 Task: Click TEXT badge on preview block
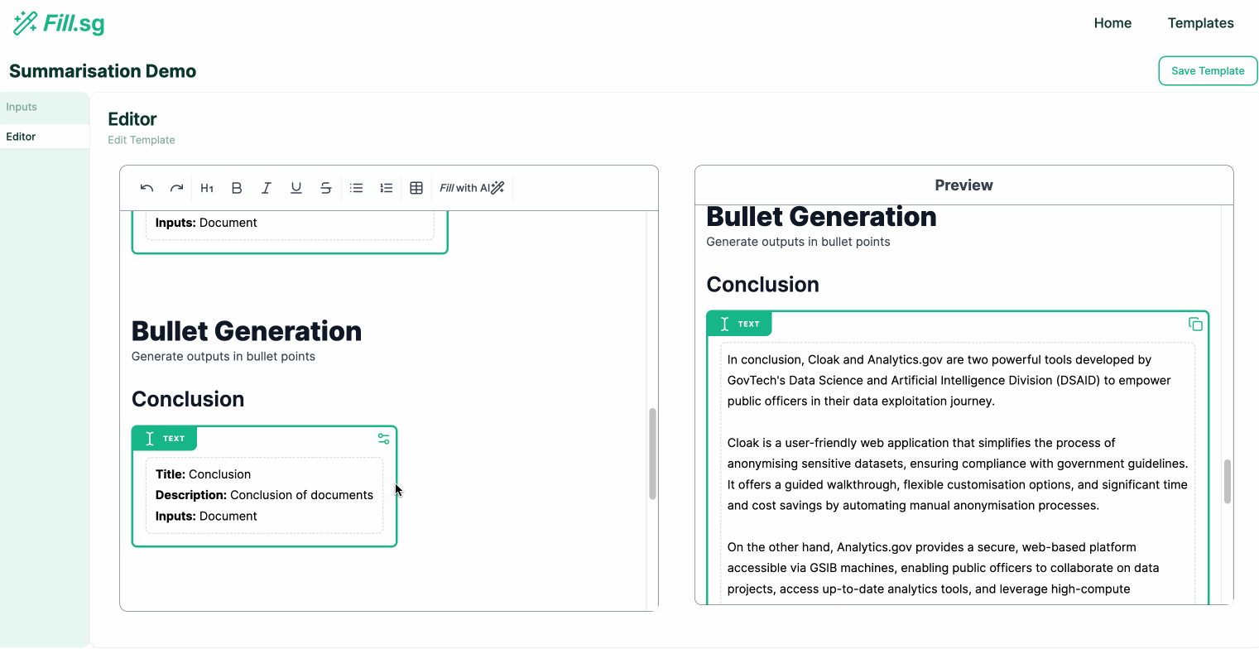click(739, 324)
